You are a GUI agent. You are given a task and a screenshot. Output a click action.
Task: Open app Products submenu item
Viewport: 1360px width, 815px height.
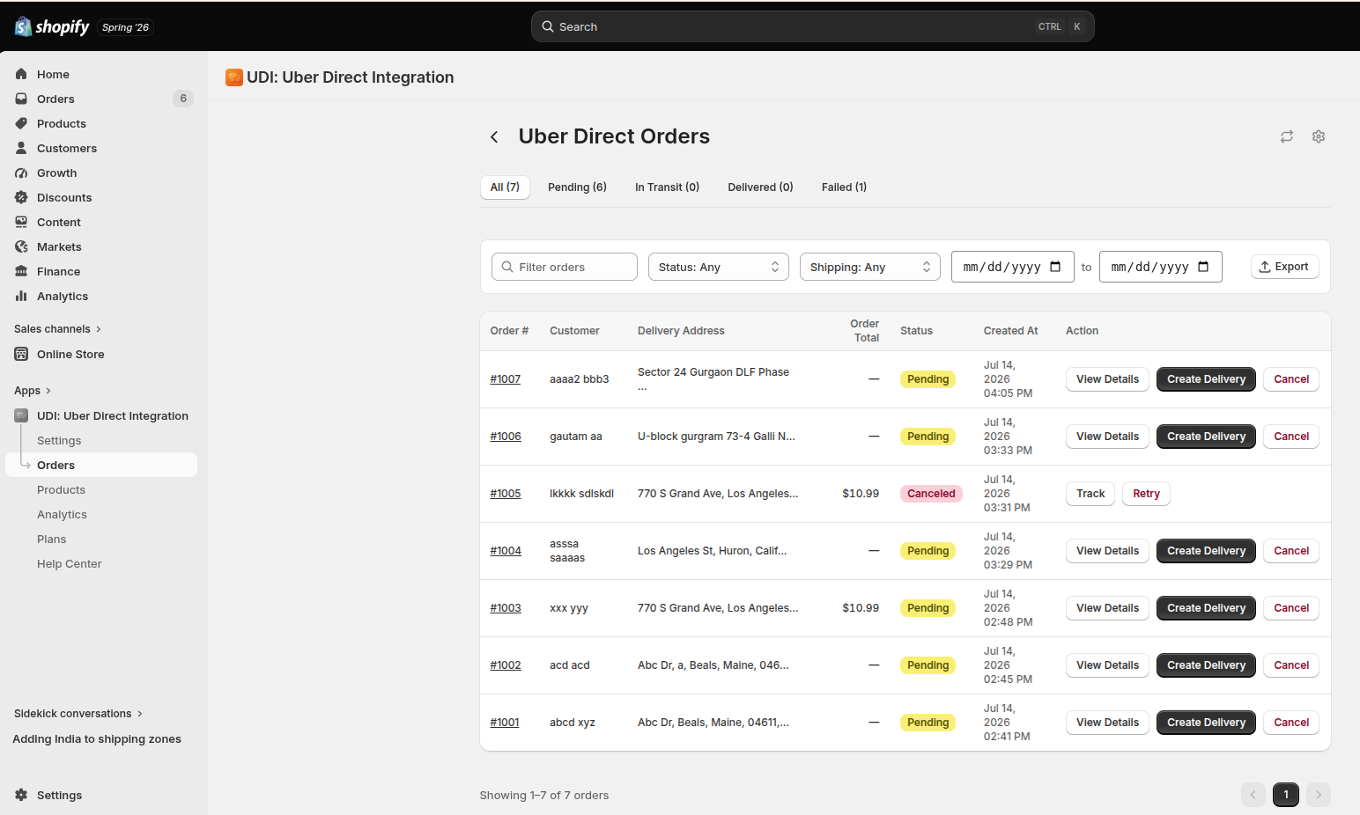(x=61, y=489)
